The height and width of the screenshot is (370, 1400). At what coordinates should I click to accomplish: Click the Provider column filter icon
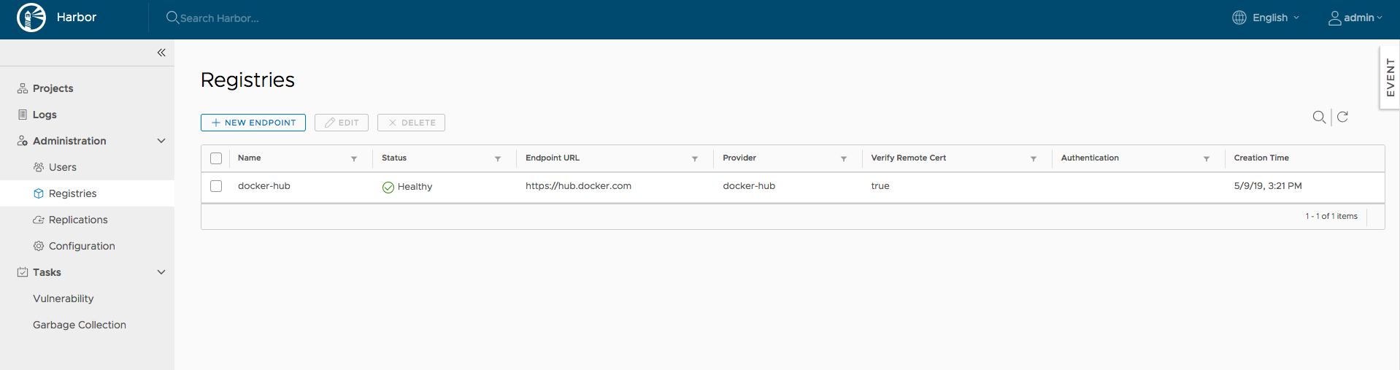coord(844,158)
